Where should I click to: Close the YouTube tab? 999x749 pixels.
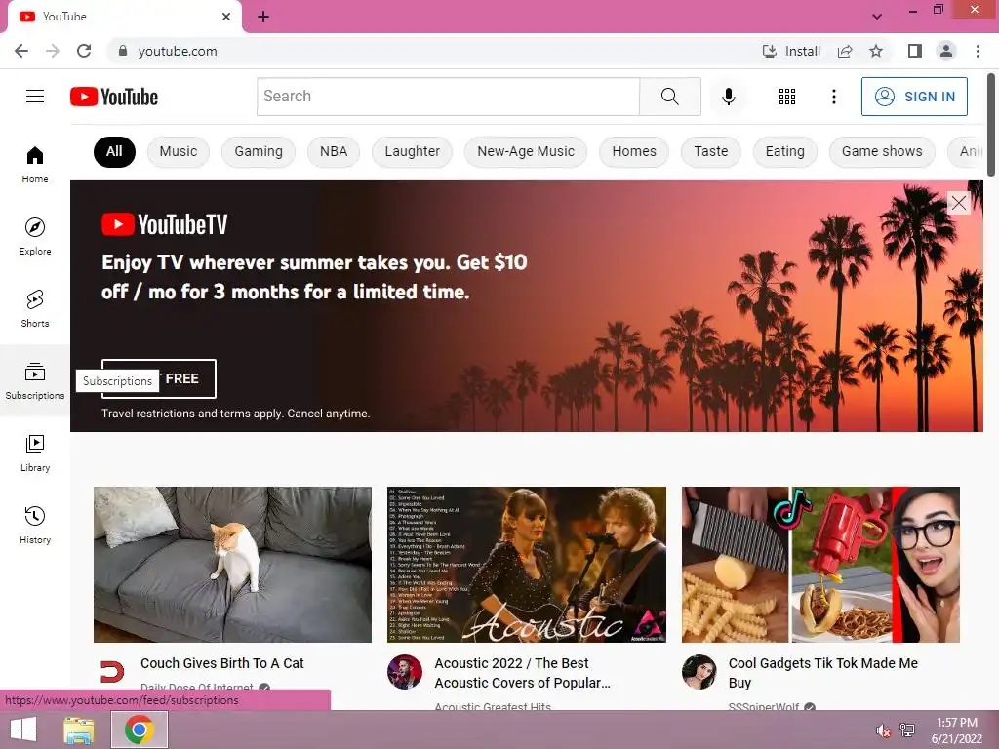coord(226,17)
